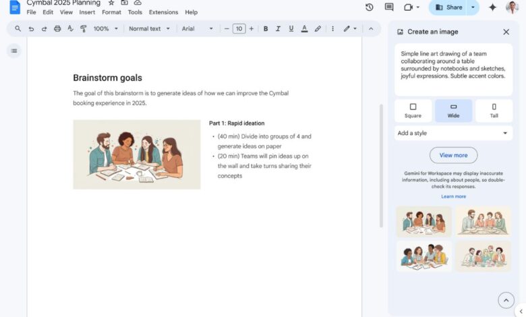Collapse the menus with up chevron
Viewport: 526px width, 317px height.
[371, 29]
